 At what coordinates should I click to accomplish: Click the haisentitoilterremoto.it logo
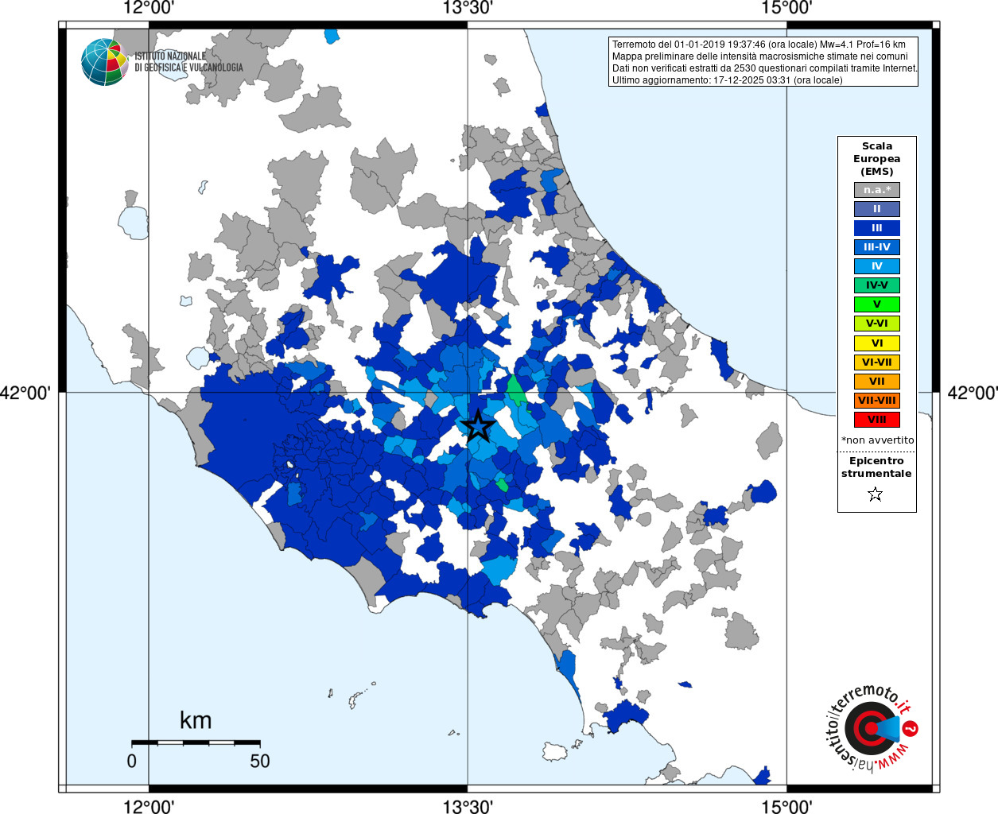point(872,728)
